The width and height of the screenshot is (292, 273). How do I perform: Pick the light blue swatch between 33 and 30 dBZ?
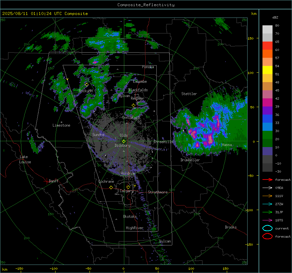(x=267, y=127)
